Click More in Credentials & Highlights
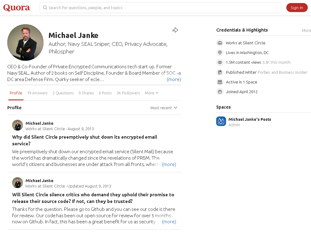The image size is (311, 233). [306, 31]
